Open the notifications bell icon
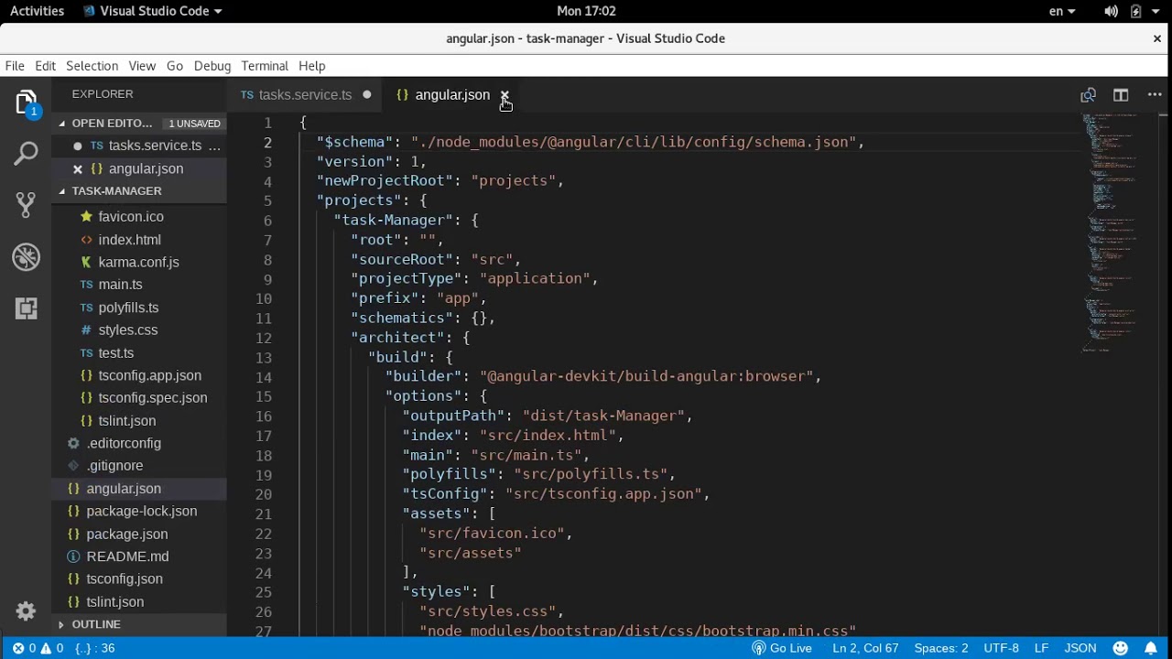The width and height of the screenshot is (1172, 659). [x=1151, y=648]
